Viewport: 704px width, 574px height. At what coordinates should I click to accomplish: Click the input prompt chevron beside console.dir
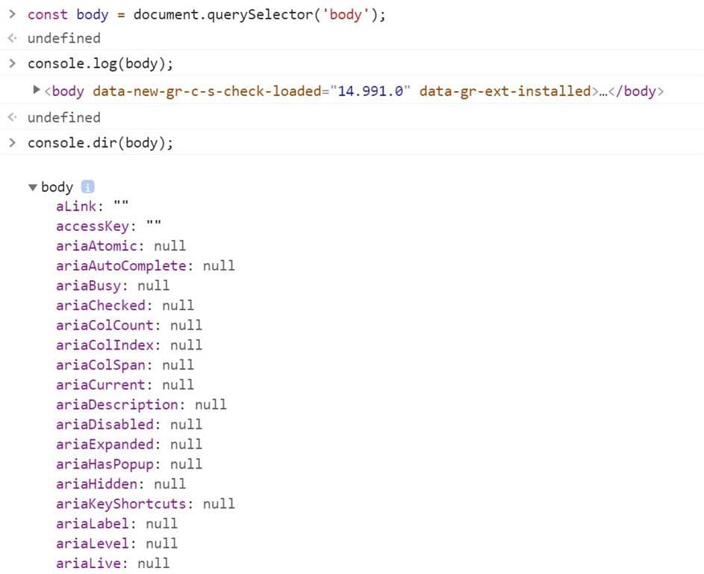[x=13, y=143]
